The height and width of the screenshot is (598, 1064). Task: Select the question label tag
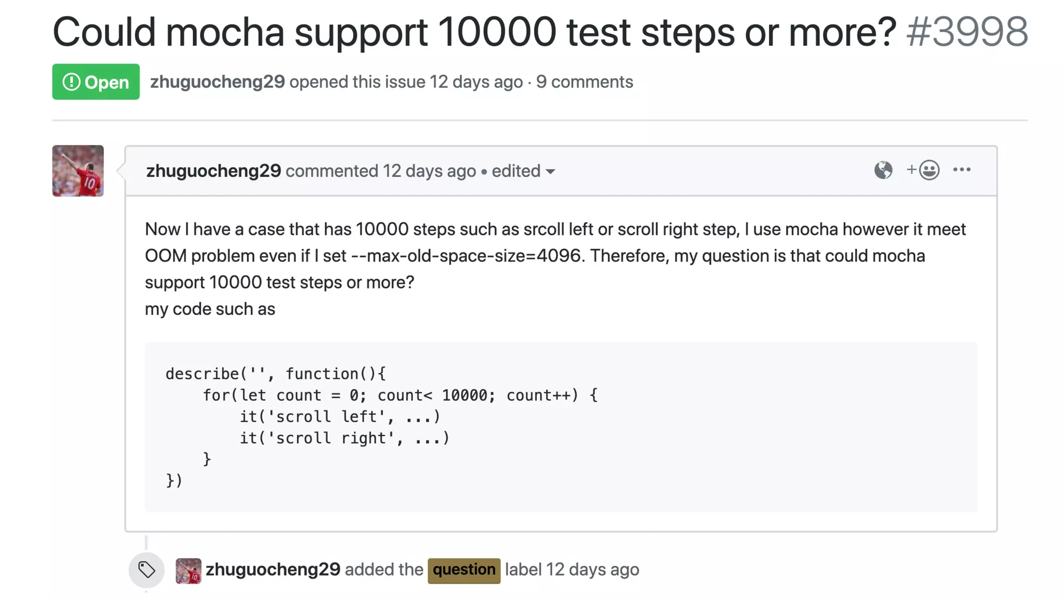coord(464,570)
